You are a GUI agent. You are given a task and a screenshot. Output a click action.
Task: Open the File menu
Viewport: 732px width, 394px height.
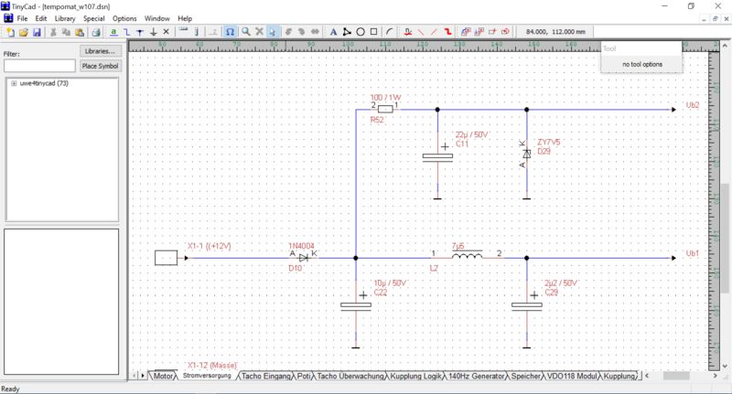pos(22,18)
